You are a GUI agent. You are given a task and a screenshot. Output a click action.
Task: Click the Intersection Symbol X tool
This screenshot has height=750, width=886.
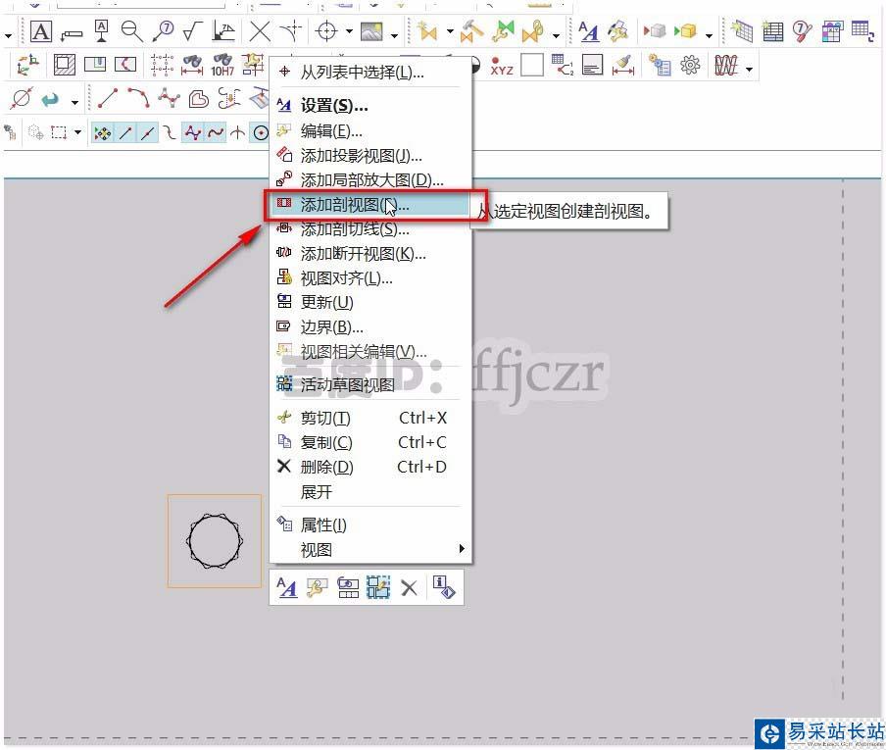pos(260,31)
